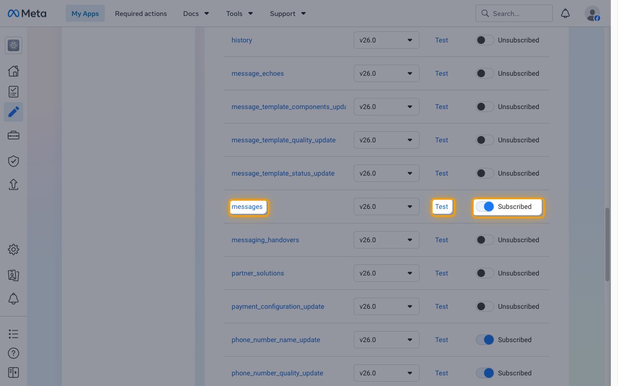The image size is (618, 386).
Task: Expand the Docs menu
Action: 196,14
